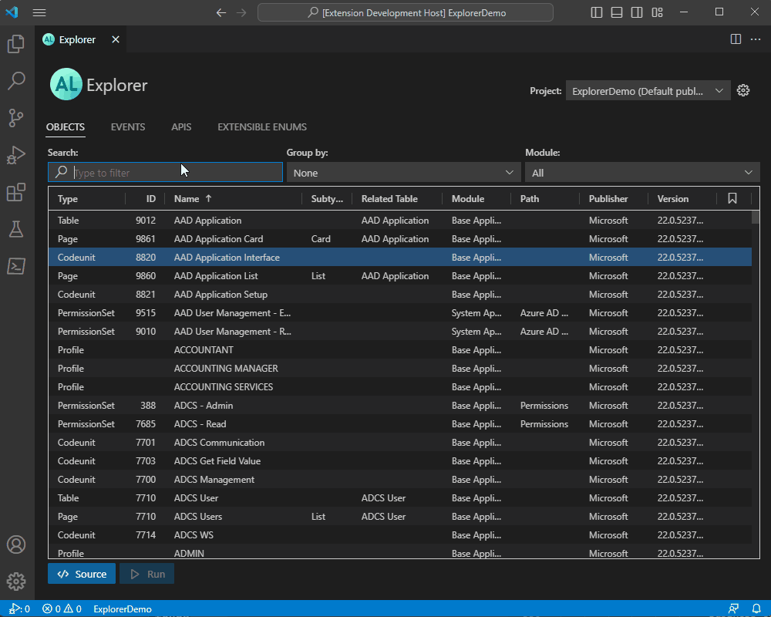Click the table vertical scrollbar thumb
Viewport: 771px width, 617px height.
(756, 217)
